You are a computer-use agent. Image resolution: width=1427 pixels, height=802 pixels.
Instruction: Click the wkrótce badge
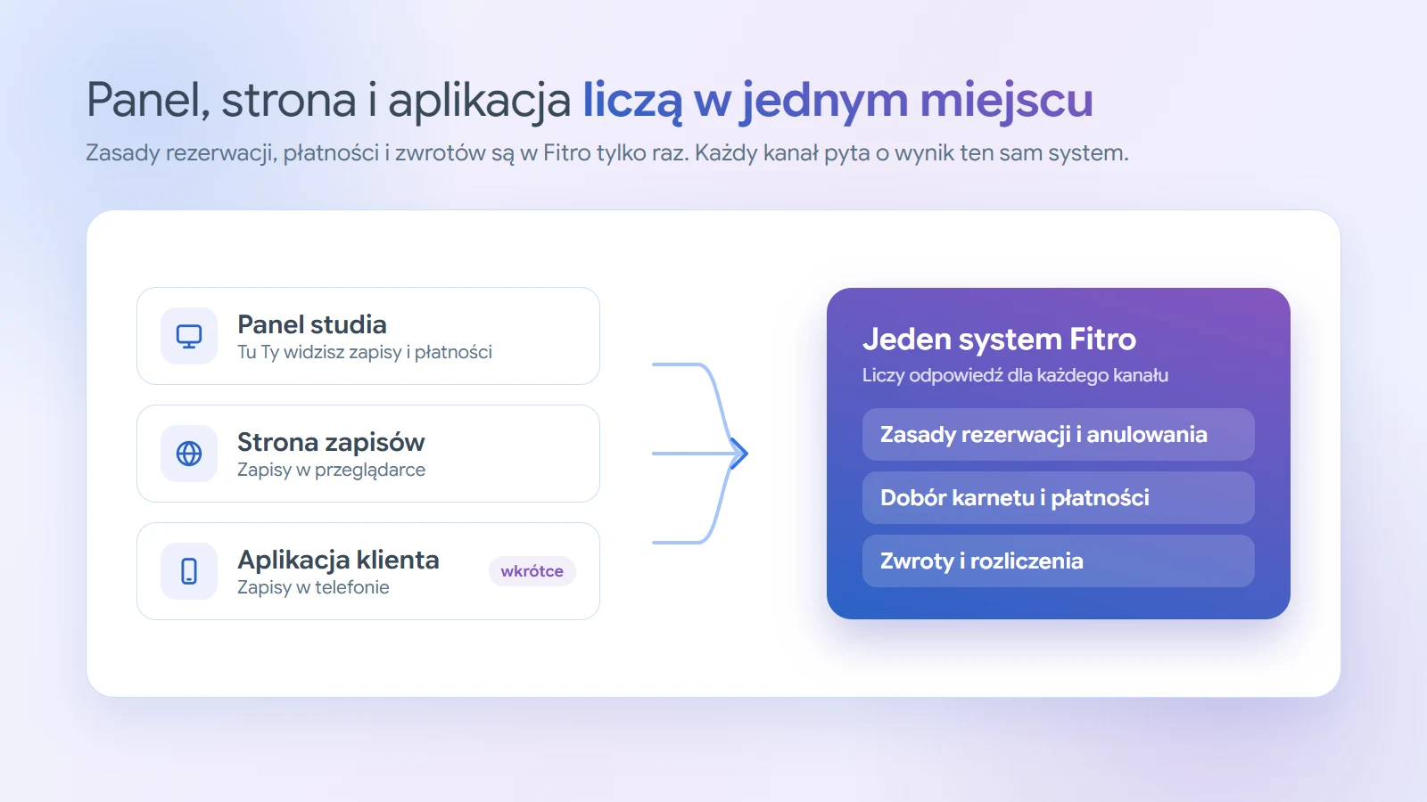pos(532,571)
